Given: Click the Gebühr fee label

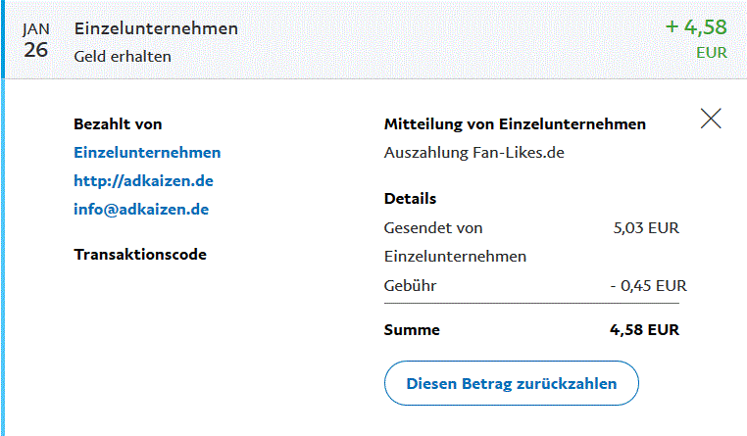Looking at the screenshot, I should (410, 285).
